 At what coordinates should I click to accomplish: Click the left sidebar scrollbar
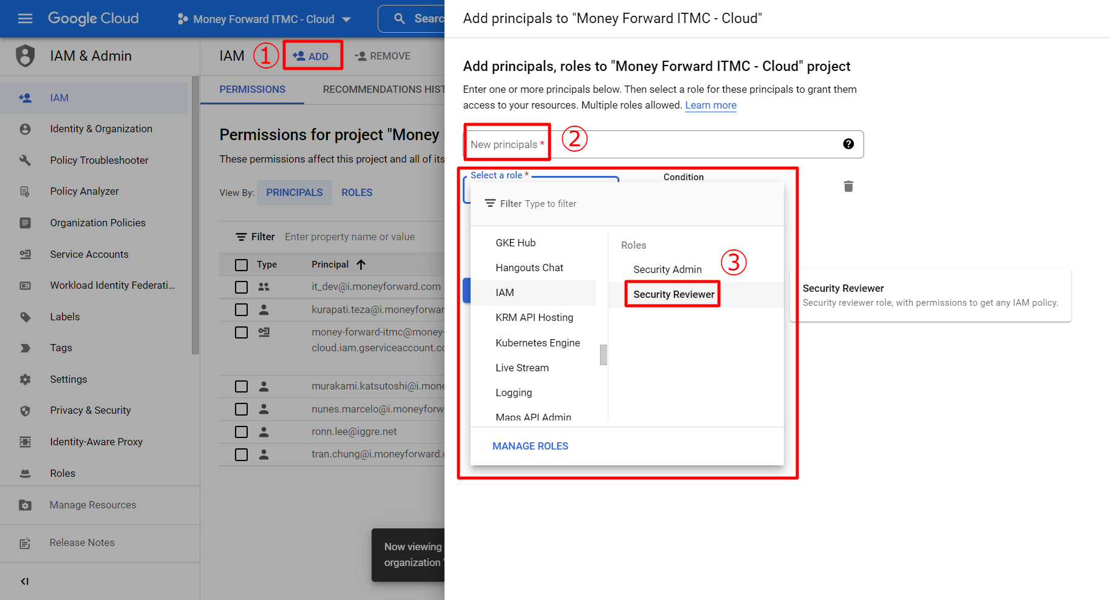point(195,215)
